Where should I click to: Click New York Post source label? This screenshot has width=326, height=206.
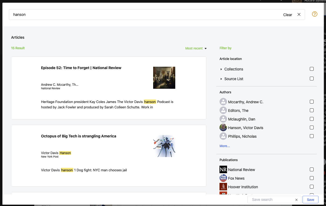(x=50, y=157)
